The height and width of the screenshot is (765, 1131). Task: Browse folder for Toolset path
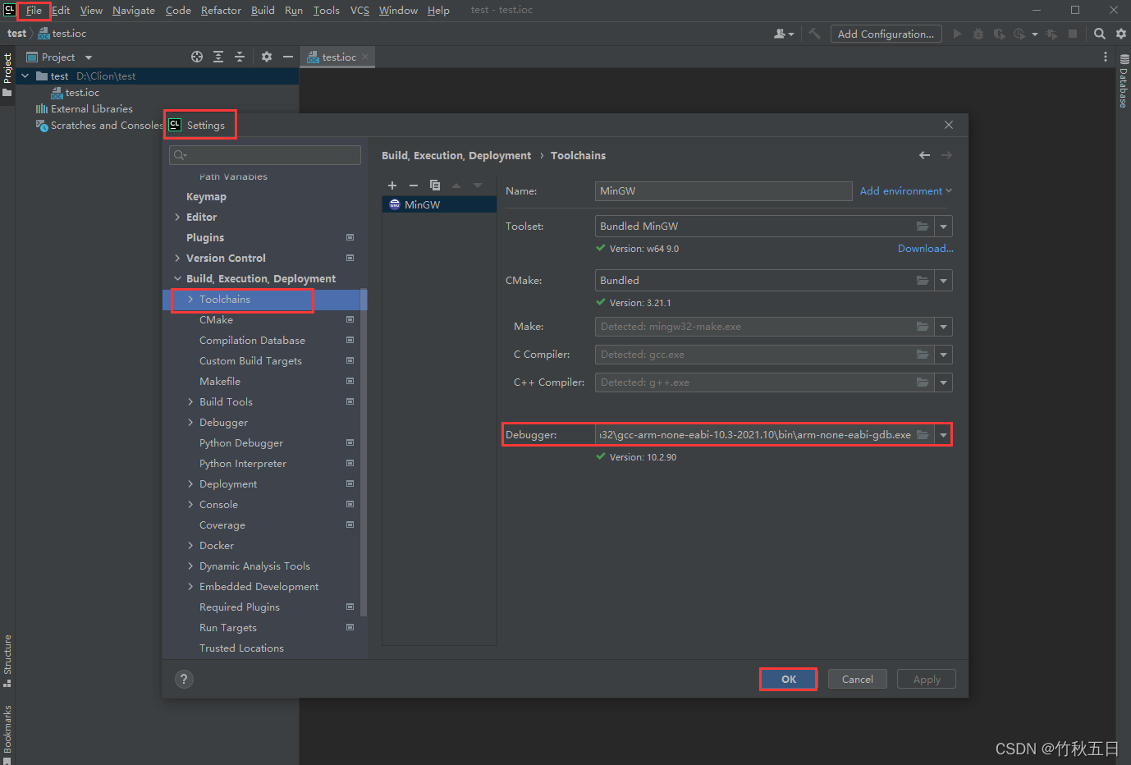pos(923,227)
